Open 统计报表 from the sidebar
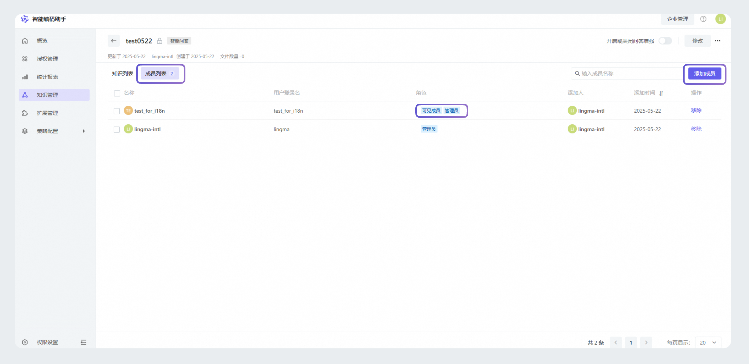This screenshot has width=749, height=364. (47, 77)
